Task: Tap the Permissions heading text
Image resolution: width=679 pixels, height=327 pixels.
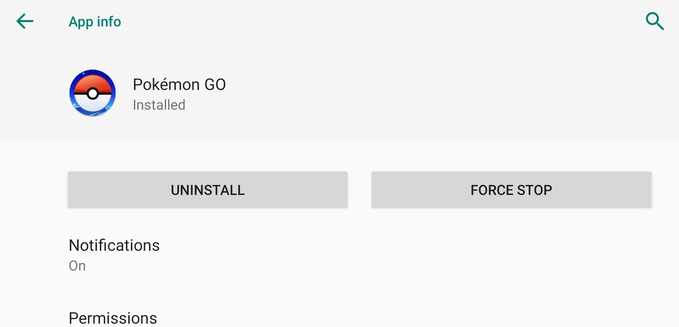Action: click(113, 318)
